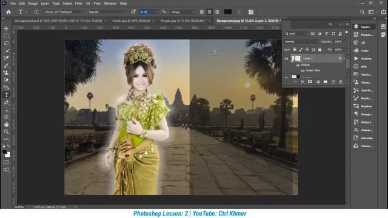Open the Opacity slider dropdown
The width and height of the screenshot is (388, 218).
(x=346, y=42)
